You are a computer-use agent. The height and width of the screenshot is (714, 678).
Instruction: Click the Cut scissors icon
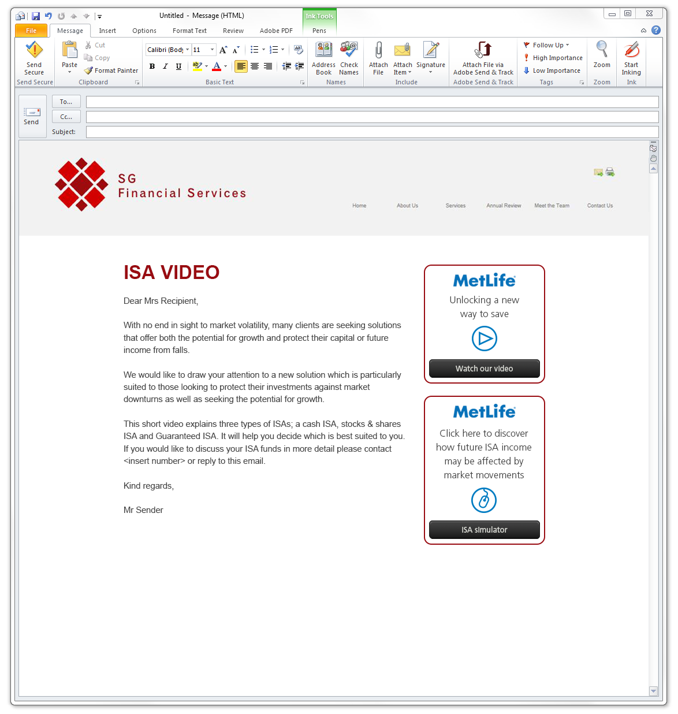point(88,45)
